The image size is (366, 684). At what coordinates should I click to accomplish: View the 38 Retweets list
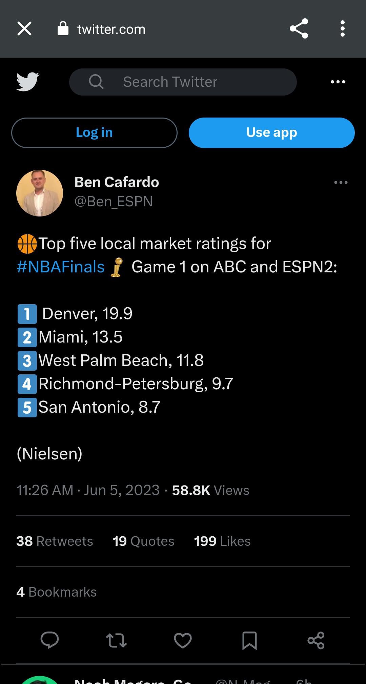coord(55,541)
